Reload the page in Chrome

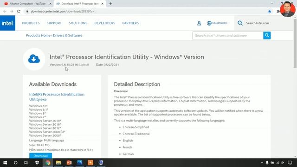point(19,11)
